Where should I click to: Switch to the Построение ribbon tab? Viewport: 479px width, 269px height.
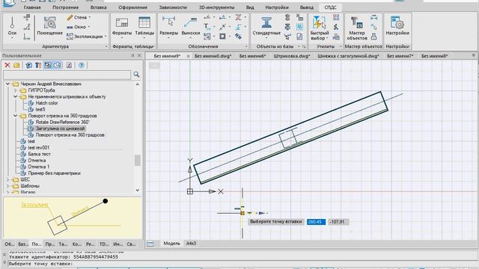(65, 7)
